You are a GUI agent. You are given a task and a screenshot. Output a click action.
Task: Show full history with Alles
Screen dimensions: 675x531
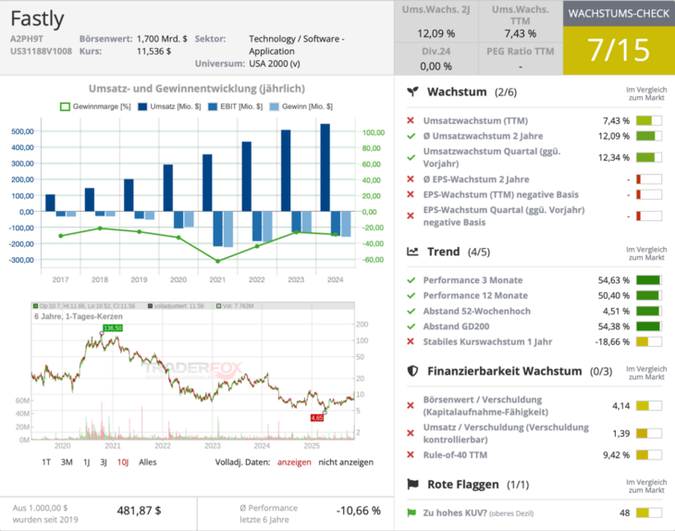148,462
